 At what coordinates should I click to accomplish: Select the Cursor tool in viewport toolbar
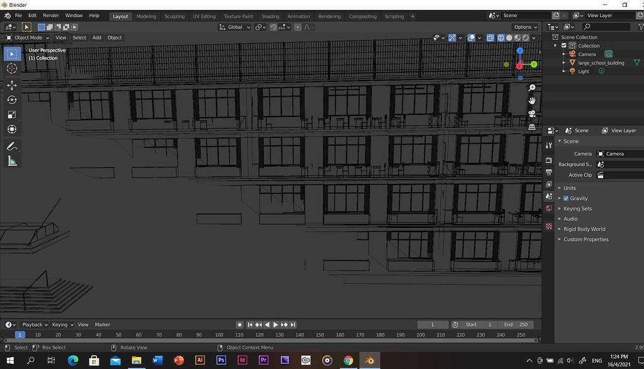coord(12,68)
